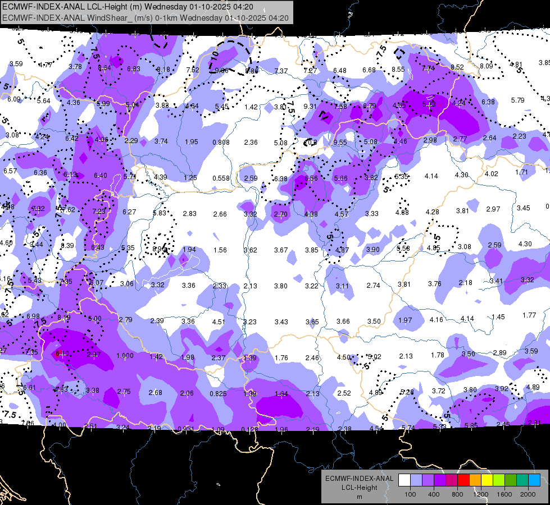Click the 2000 legend tick label
Screen dimensions: 550x505
coord(528,494)
